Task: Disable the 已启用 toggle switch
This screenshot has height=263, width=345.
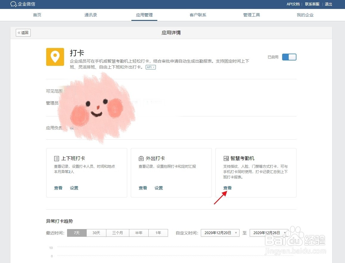Action: (x=289, y=57)
